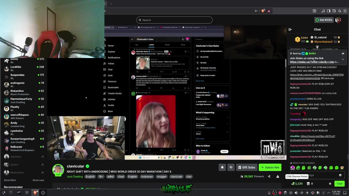This screenshot has height=196, width=349.
Task: Insert the last red-faced emote
Action: [342, 168]
